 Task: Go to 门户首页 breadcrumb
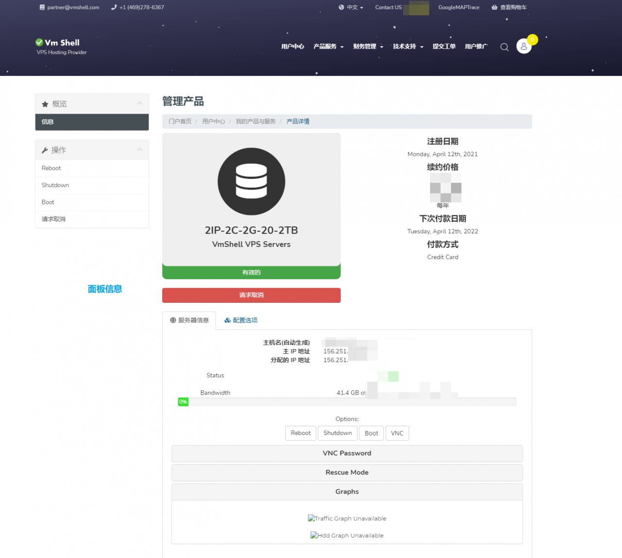[180, 122]
